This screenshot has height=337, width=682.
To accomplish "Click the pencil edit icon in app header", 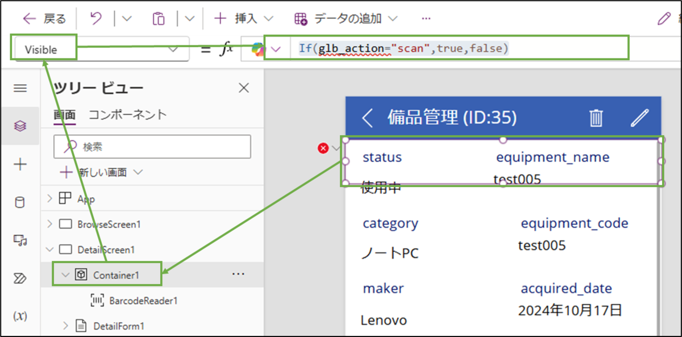I will coord(639,118).
